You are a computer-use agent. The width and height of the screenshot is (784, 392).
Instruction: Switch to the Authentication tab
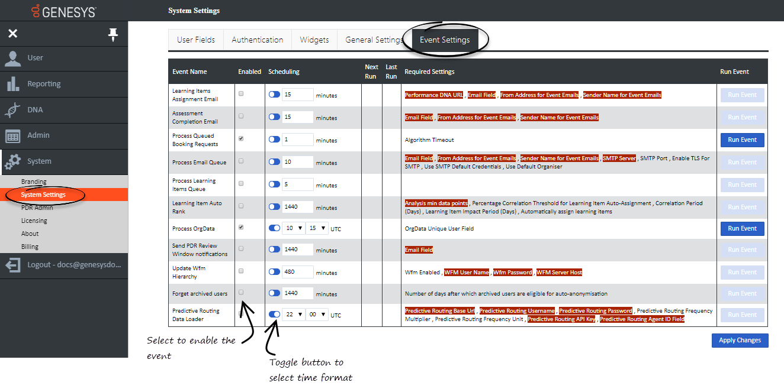click(x=257, y=40)
